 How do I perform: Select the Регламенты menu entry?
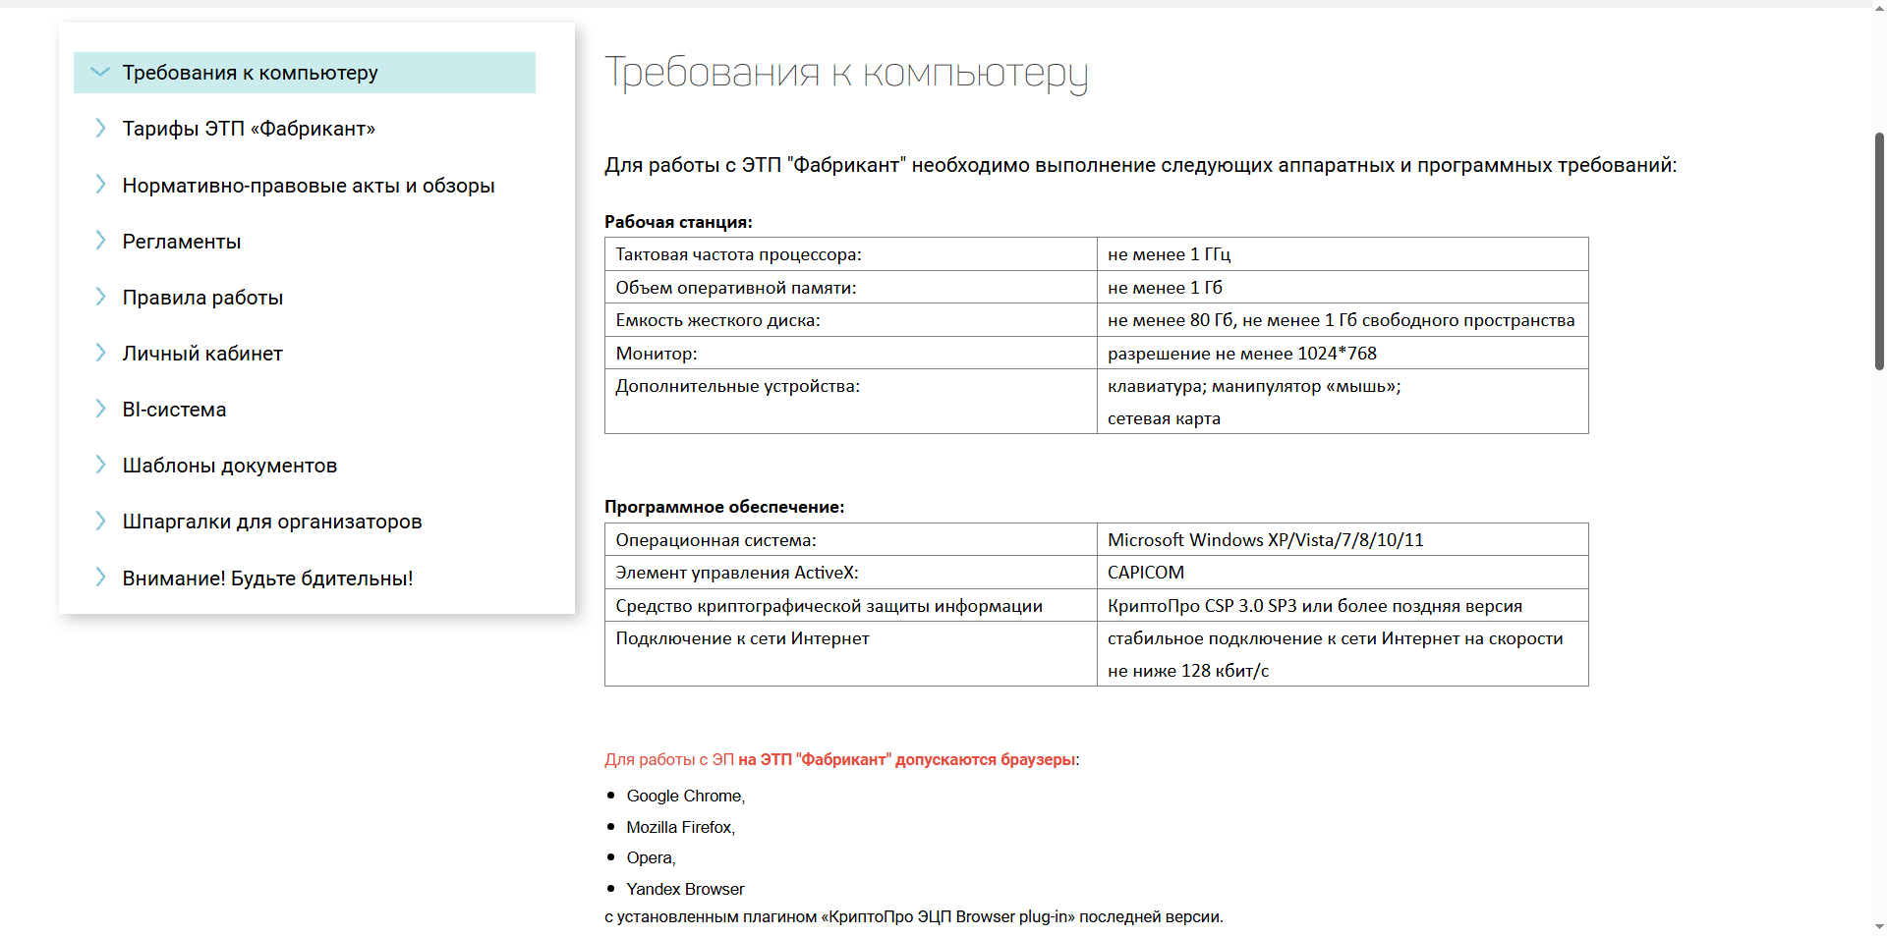[182, 242]
